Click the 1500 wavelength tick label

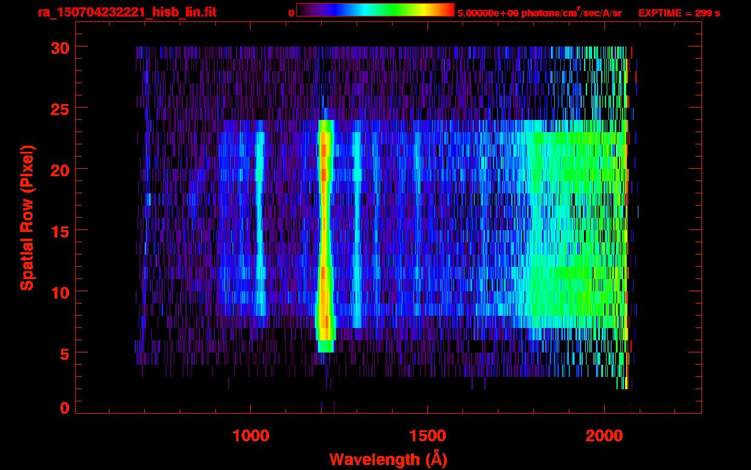point(427,436)
